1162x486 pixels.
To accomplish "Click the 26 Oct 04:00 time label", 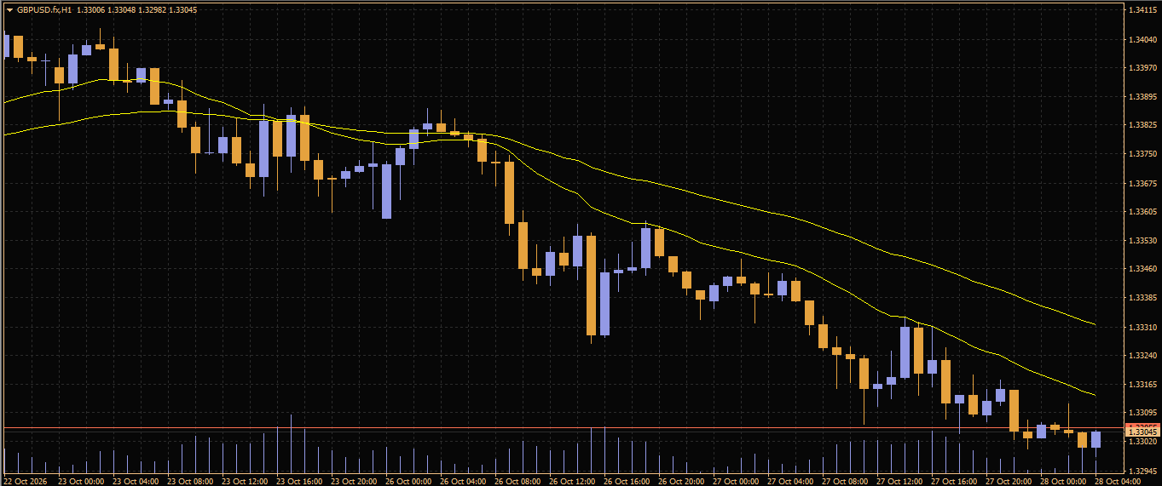I will pos(463,481).
